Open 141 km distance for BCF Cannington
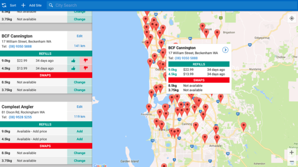This screenshot has width=298, height=167. (x=80, y=46)
